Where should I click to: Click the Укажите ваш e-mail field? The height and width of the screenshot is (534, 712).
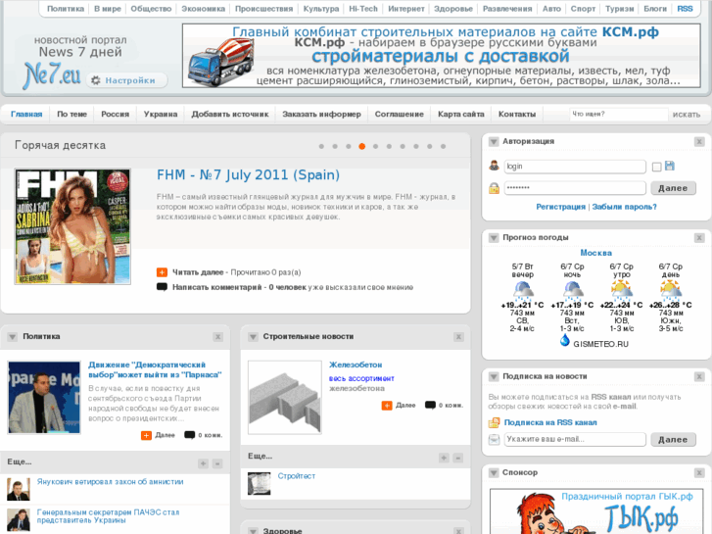tap(575, 440)
